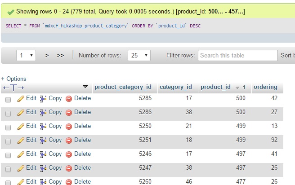Open the page number dropdown

pyautogui.click(x=26, y=55)
